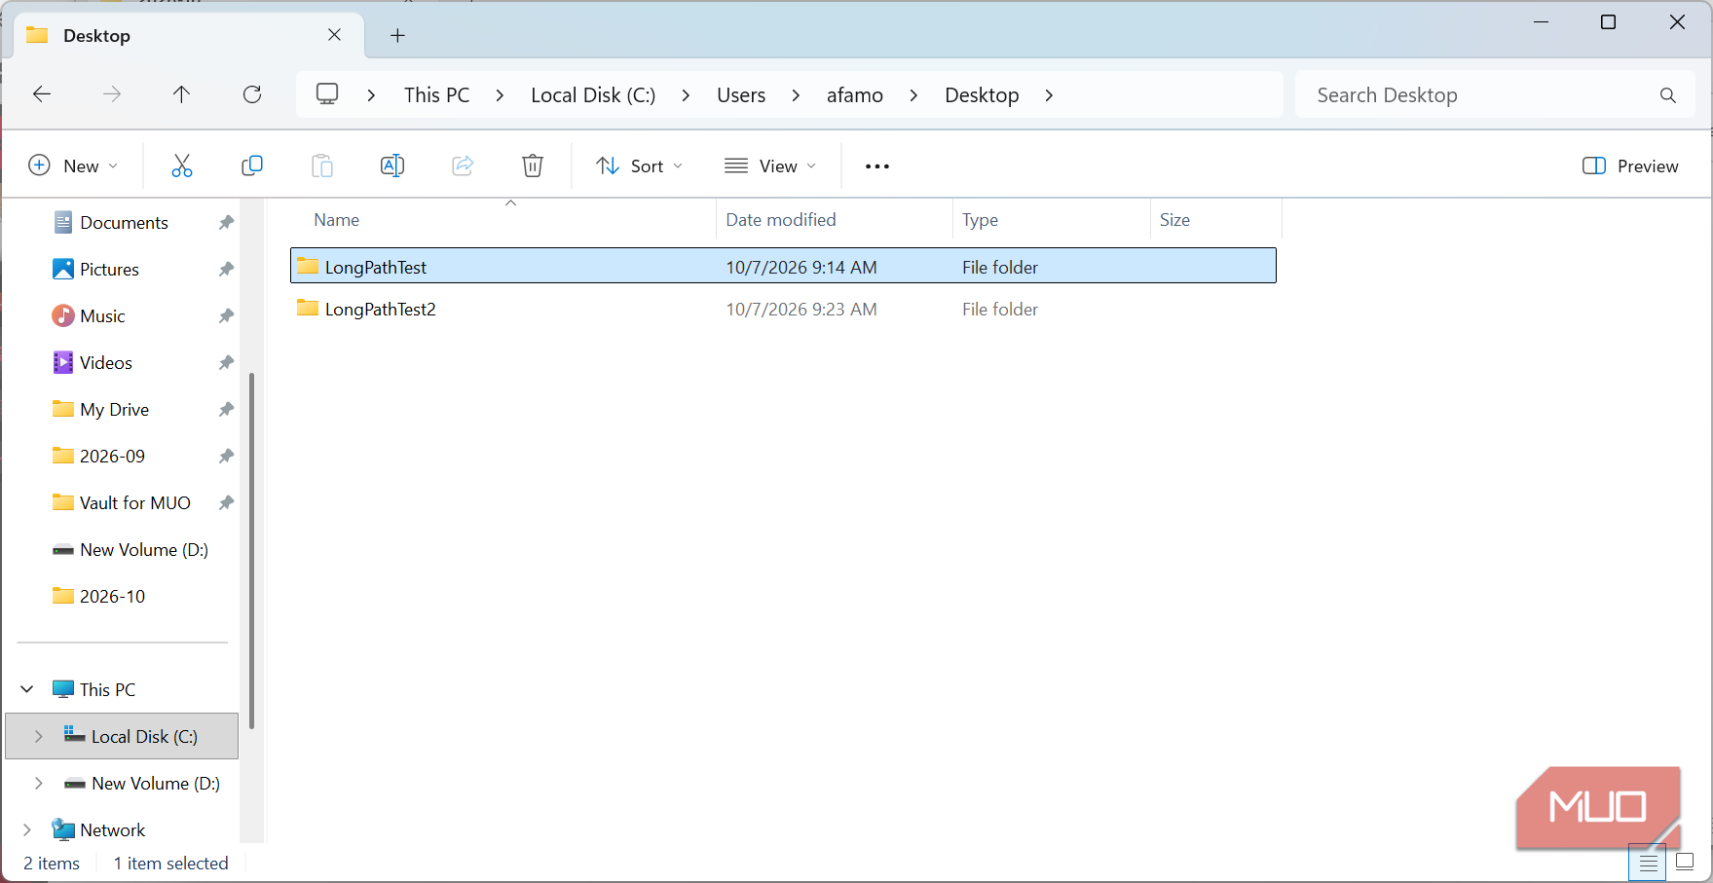Click the Rename icon in toolbar

tap(392, 166)
